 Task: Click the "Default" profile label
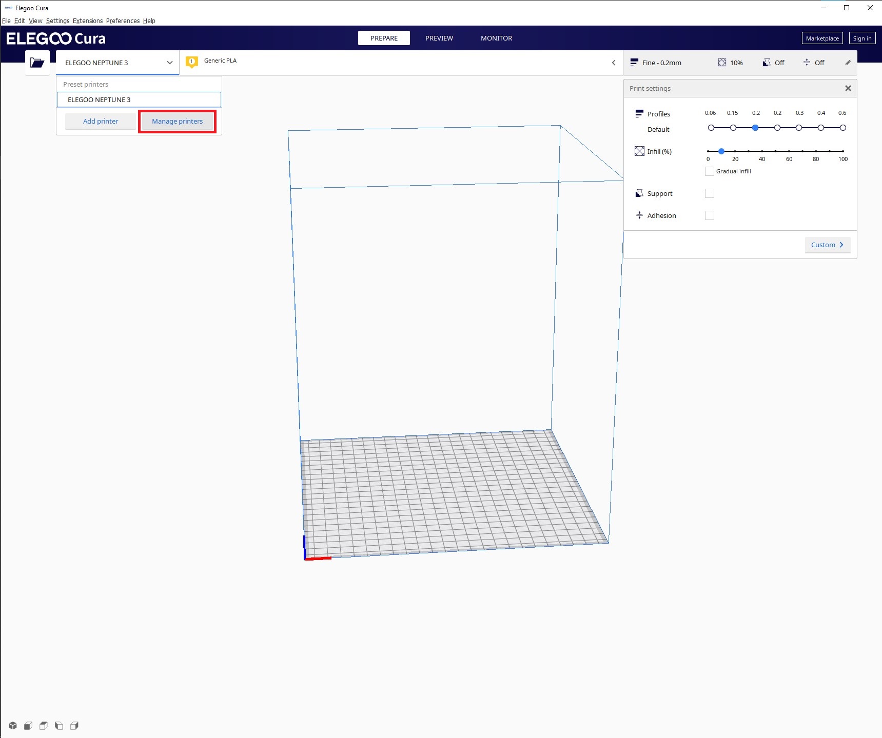click(x=658, y=129)
